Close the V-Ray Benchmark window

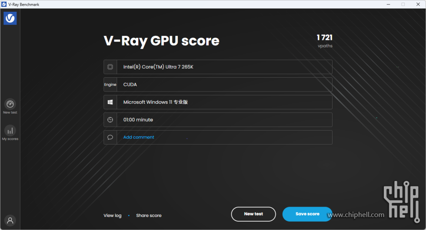[x=418, y=4]
